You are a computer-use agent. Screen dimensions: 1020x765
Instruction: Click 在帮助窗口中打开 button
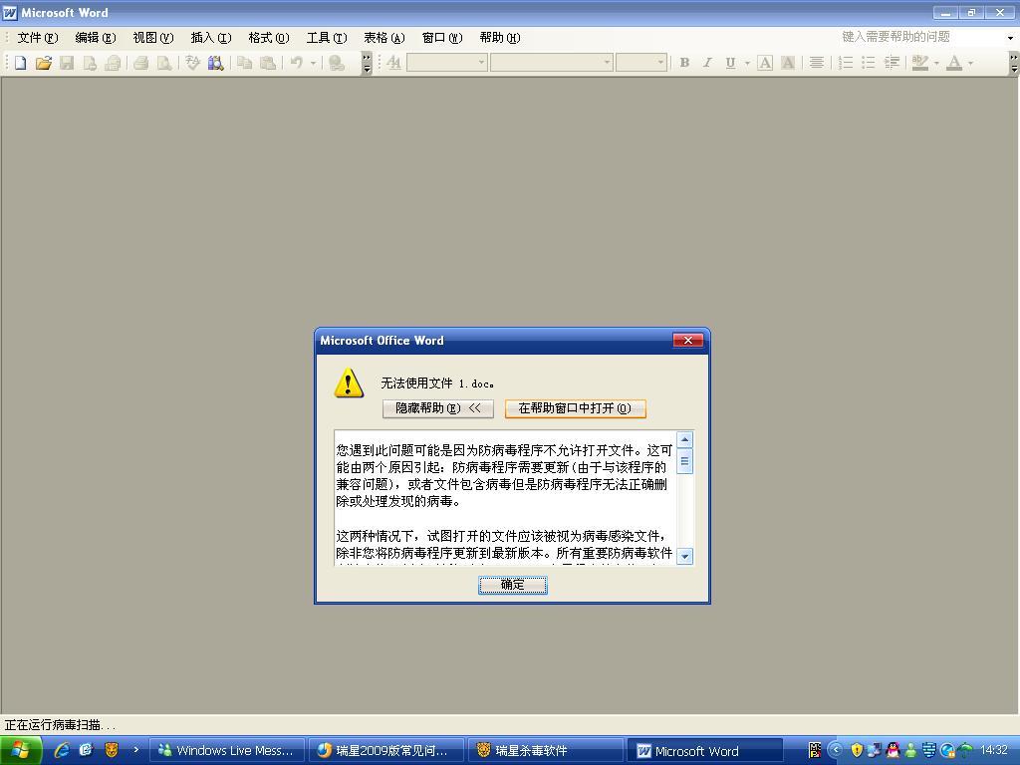coord(575,408)
